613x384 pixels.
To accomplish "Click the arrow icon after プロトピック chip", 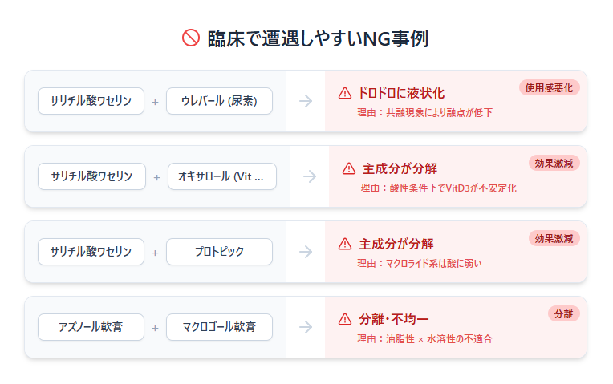I will point(306,252).
